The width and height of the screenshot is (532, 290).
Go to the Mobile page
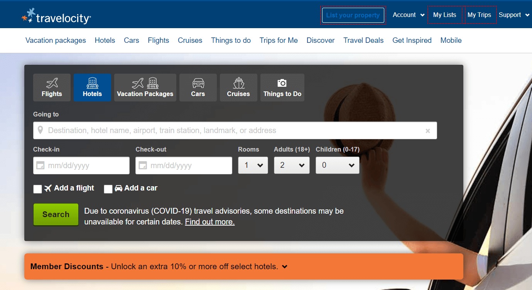tap(451, 40)
